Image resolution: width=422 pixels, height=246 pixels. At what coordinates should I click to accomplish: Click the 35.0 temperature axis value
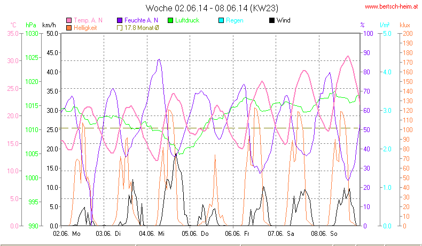(x=13, y=34)
